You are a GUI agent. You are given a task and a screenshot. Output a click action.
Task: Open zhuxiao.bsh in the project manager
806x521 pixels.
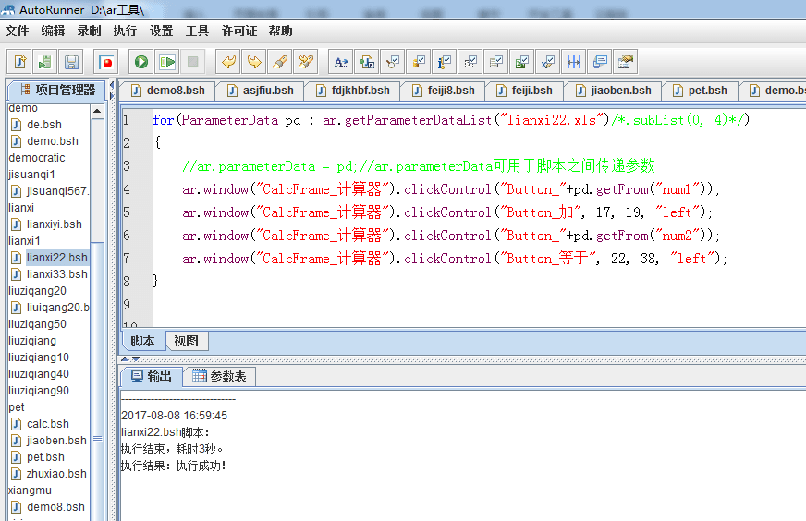[x=55, y=474]
